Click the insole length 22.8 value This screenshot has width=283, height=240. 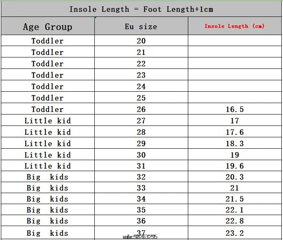click(234, 221)
